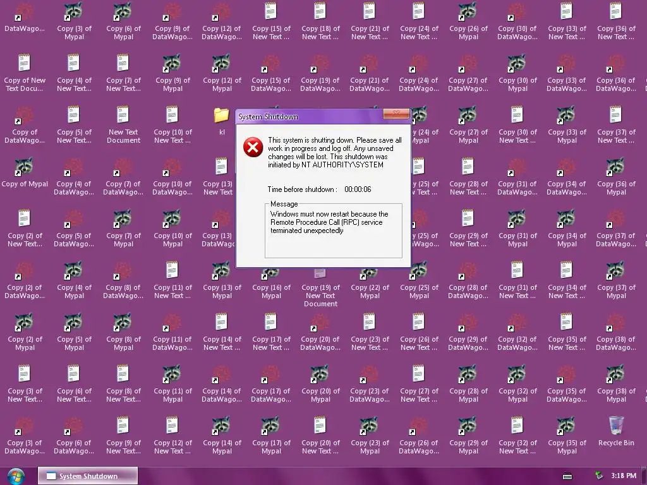
Task: Click the 3:18 PM taskbar clock
Action: [624, 476]
